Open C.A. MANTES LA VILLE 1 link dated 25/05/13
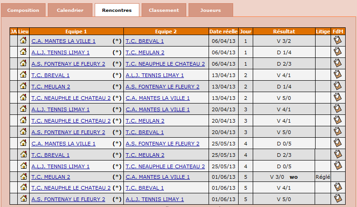 63,144
